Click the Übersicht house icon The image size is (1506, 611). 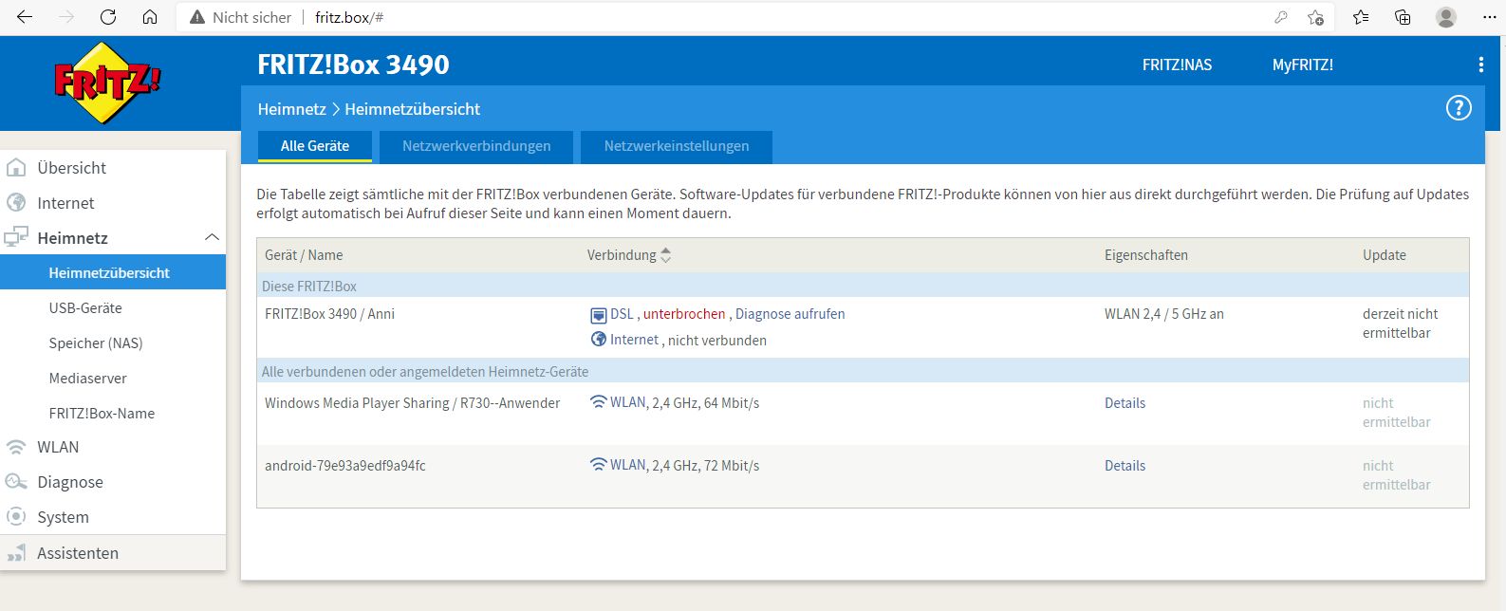point(16,168)
